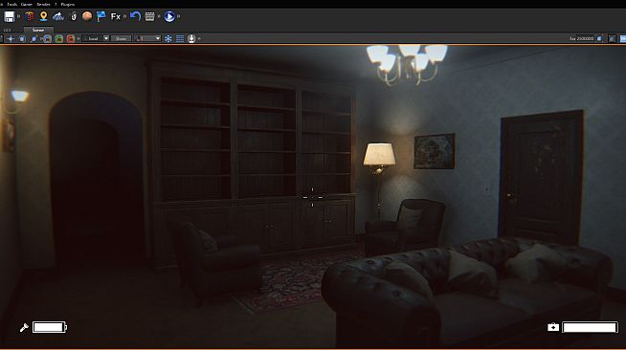Expand overflow arrows after the download icon
This screenshot has width=626, height=350.
(199, 38)
